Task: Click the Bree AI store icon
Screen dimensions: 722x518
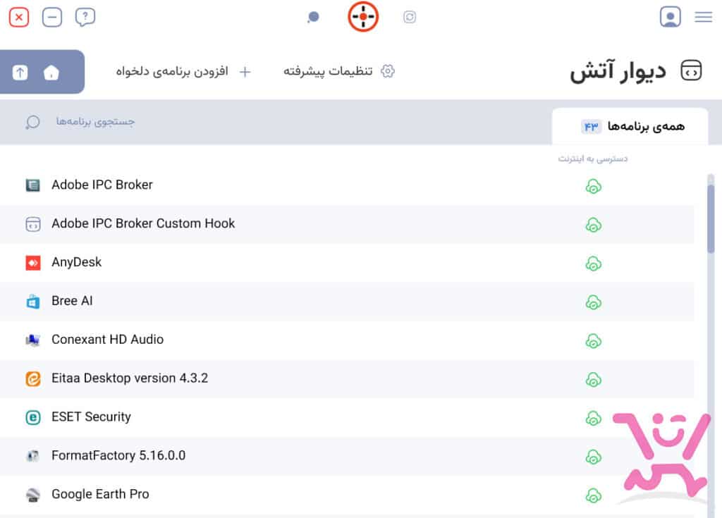Action: pyautogui.click(x=32, y=302)
